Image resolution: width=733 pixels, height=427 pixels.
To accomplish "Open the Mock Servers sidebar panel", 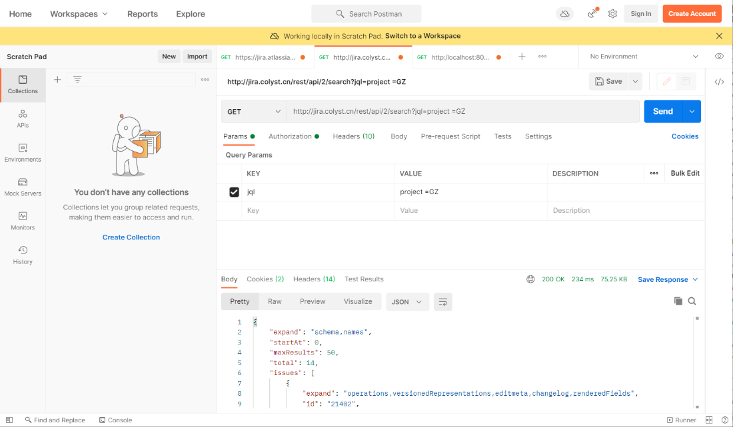I will [23, 187].
